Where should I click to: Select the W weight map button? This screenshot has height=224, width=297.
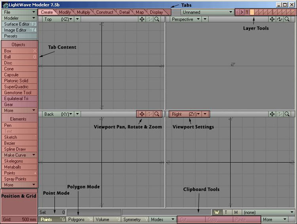[x=217, y=212]
